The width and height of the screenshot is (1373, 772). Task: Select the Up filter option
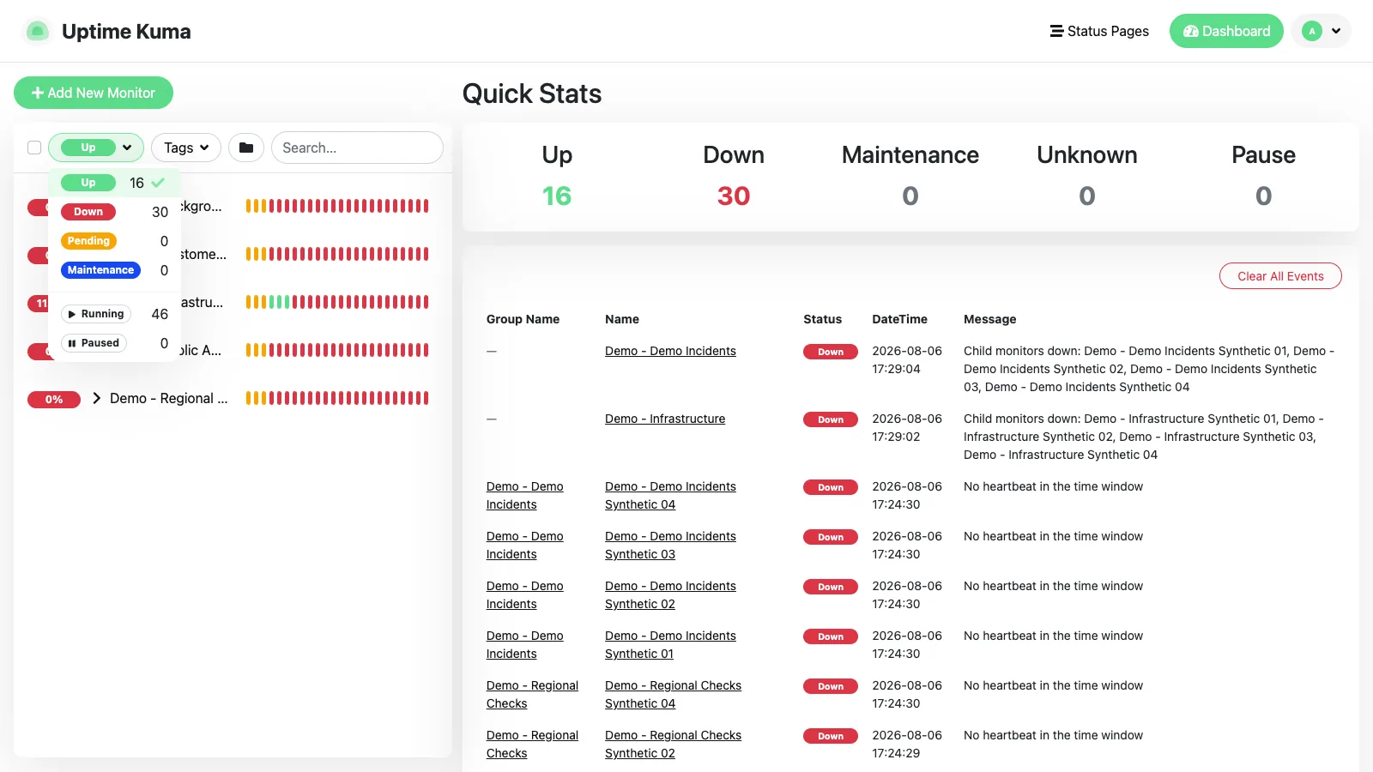[114, 183]
